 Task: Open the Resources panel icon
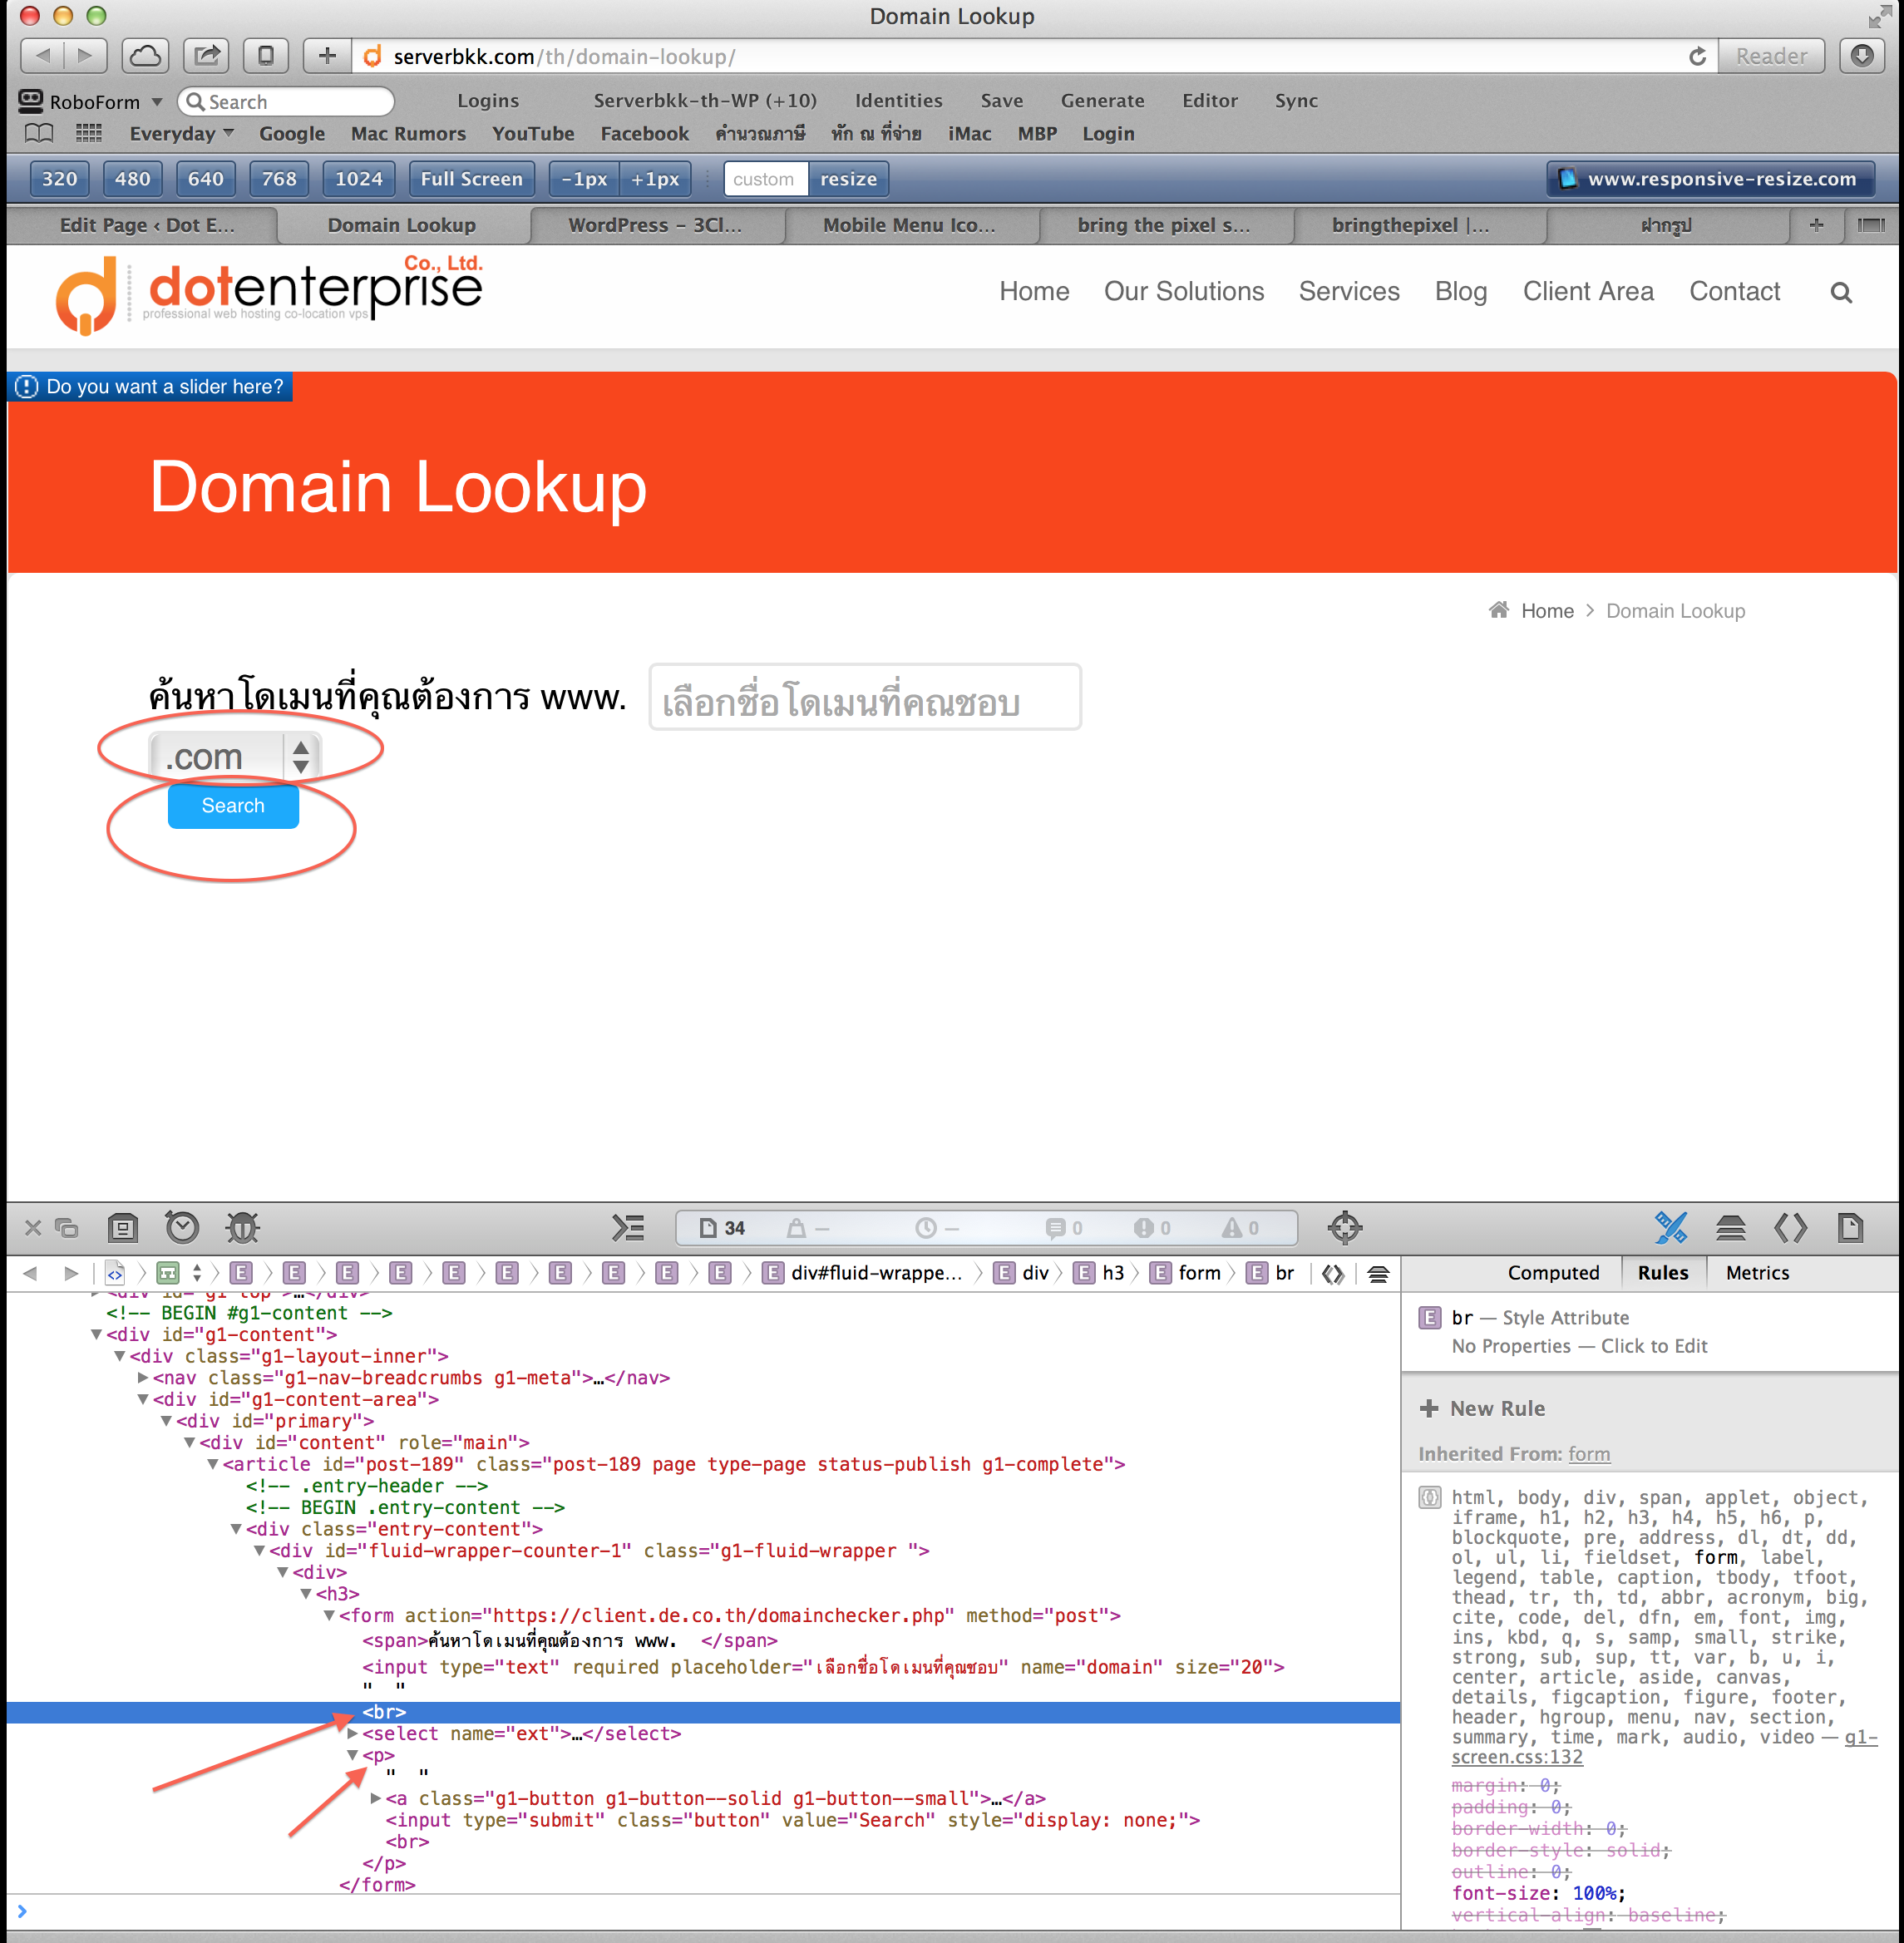coord(122,1227)
